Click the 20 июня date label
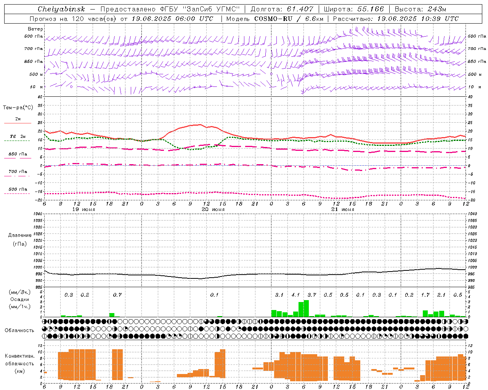Viewport: 488px width, 390px height. [213, 209]
